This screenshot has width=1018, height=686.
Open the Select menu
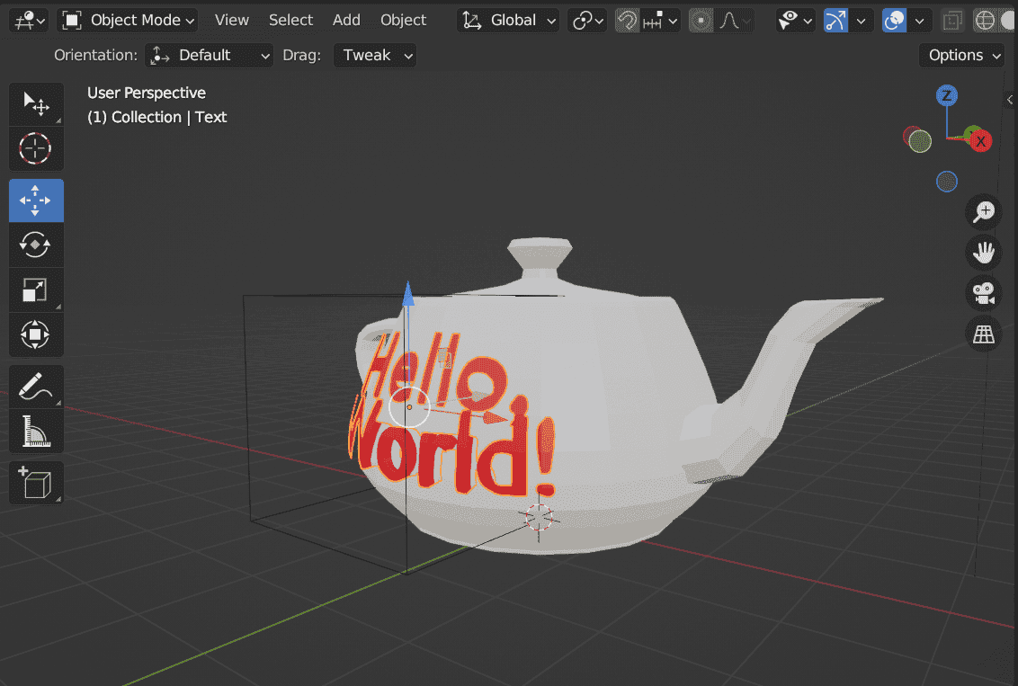click(x=290, y=20)
